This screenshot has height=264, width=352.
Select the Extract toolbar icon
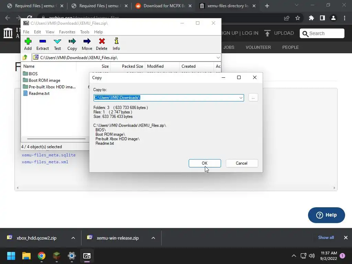click(x=42, y=44)
